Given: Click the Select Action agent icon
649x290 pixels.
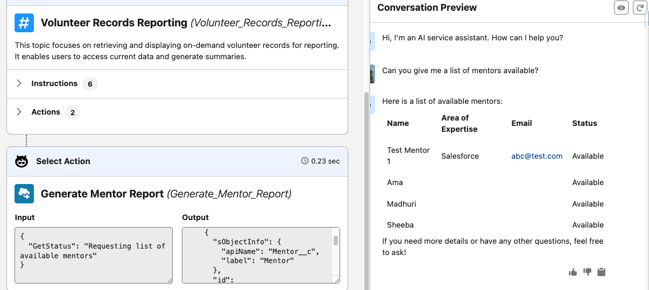Looking at the screenshot, I should tap(22, 161).
